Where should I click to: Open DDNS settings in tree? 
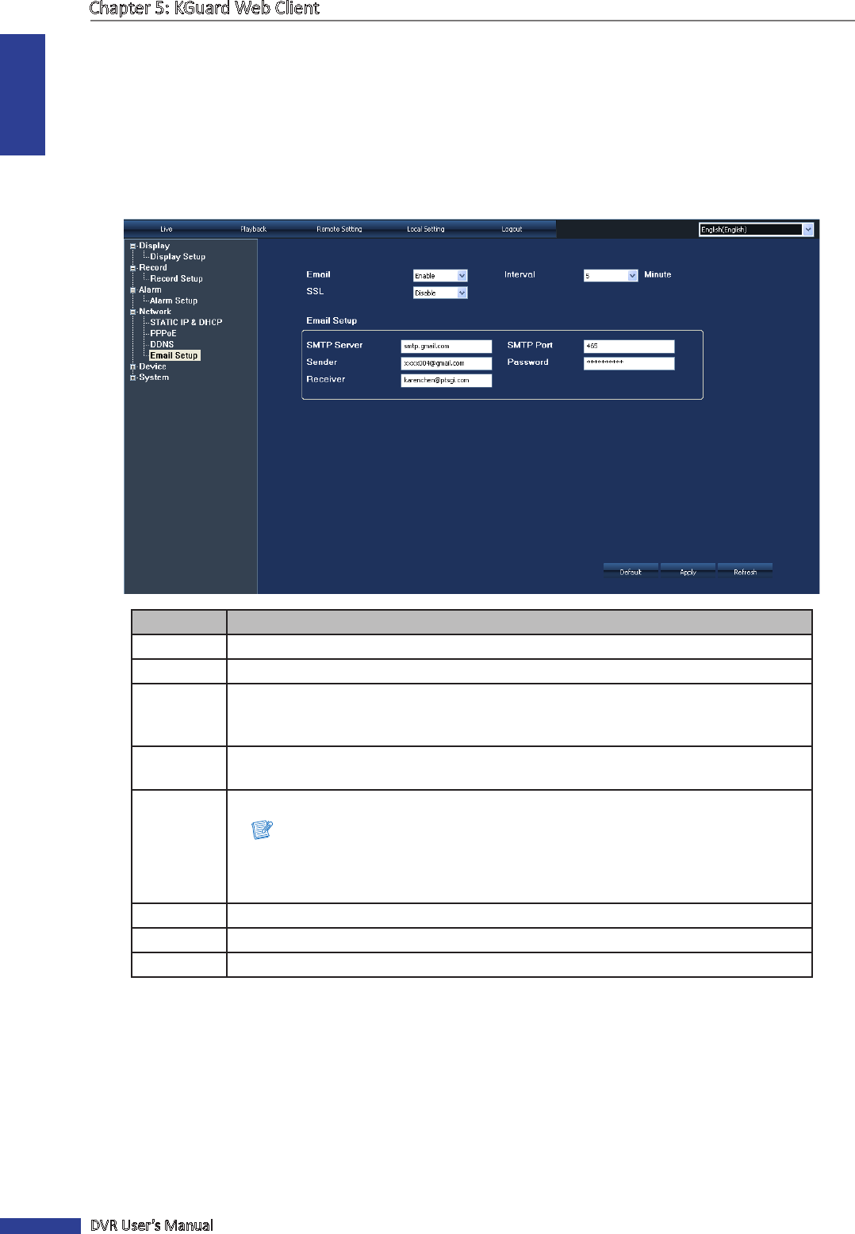tap(162, 344)
